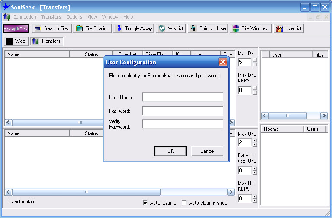
Task: Decrease Max D/L KBPS value
Action: point(255,92)
